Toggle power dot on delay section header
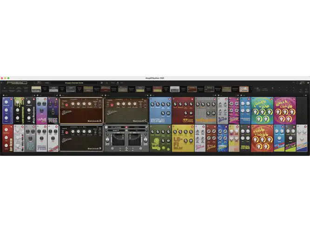This screenshot has width=310, height=232. (151, 96)
